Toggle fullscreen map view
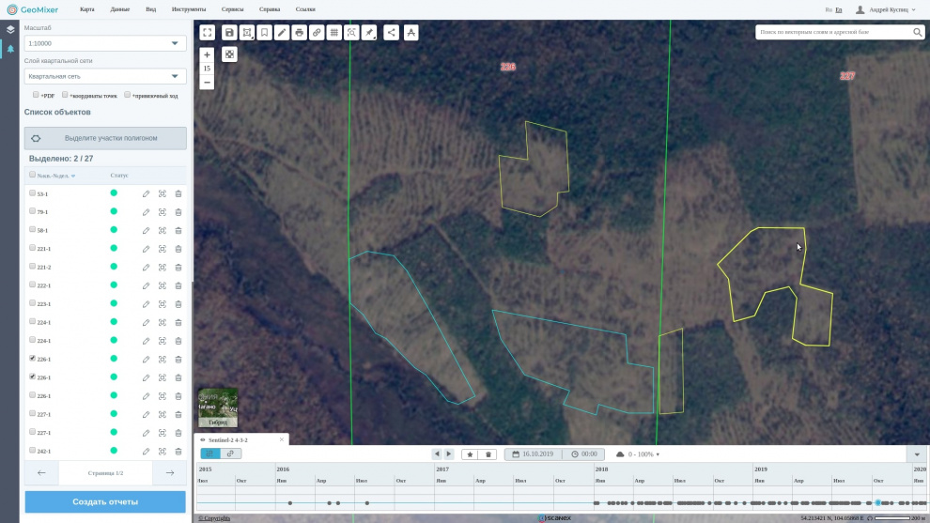Image resolution: width=930 pixels, height=523 pixels. click(207, 33)
